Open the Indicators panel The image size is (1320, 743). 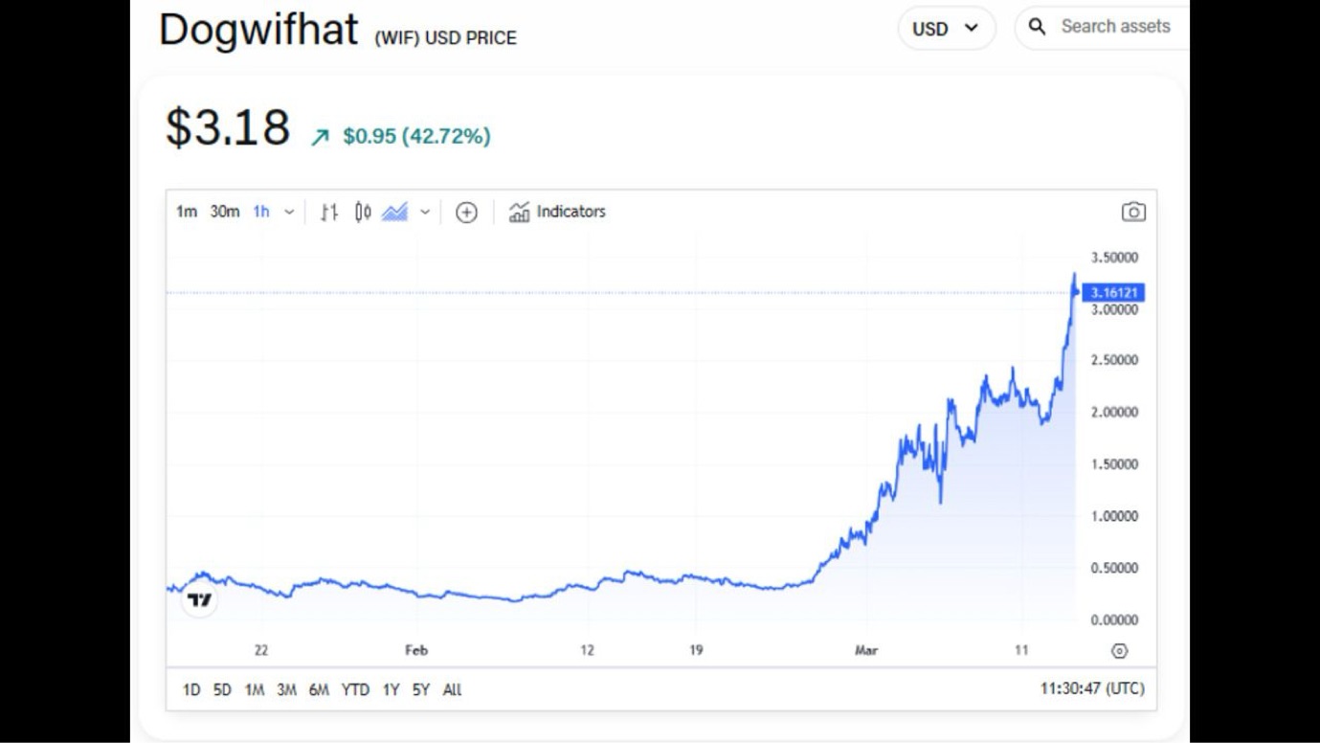tap(558, 213)
